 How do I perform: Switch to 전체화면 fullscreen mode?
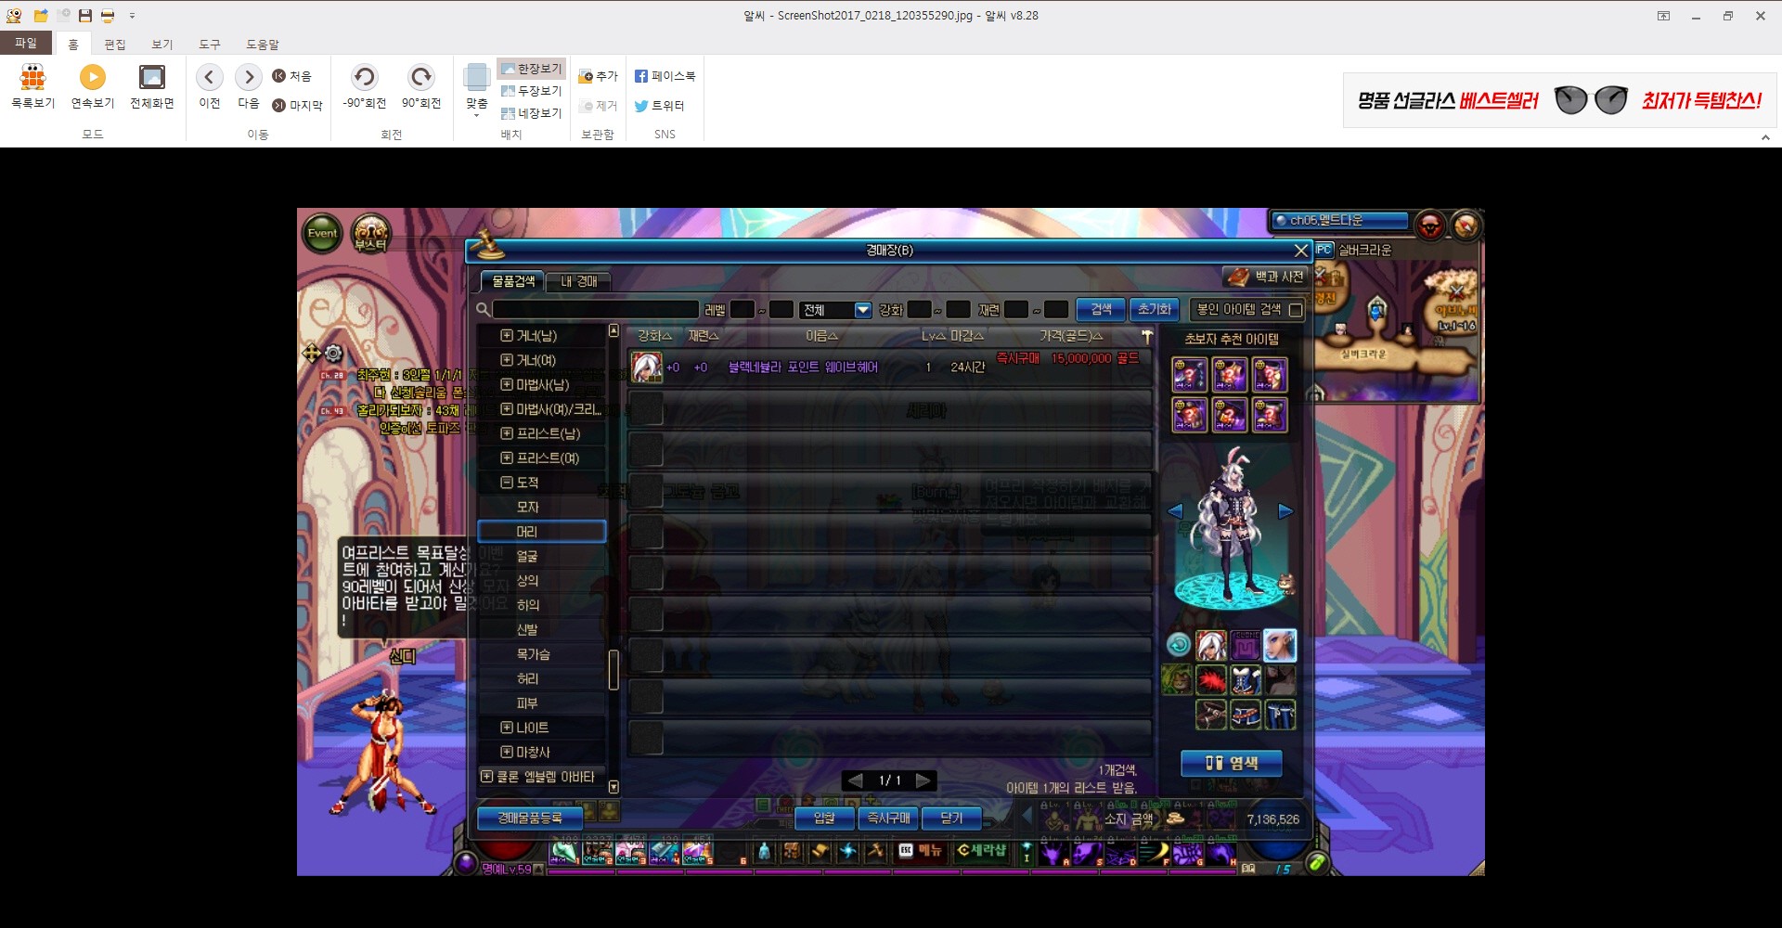(x=151, y=87)
